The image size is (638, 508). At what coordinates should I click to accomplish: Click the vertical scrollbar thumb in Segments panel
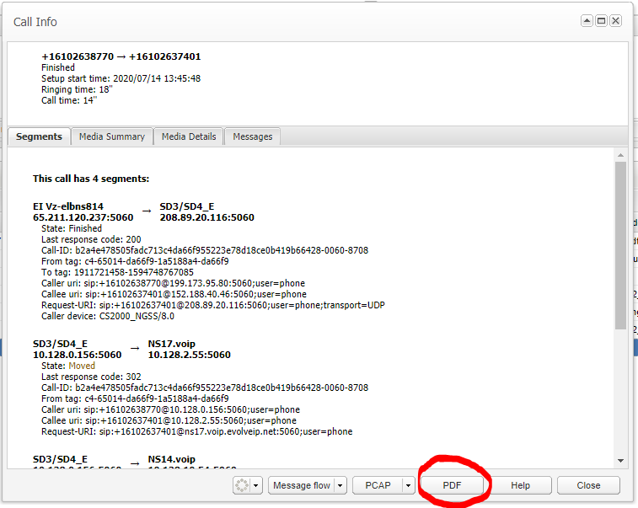point(620,244)
